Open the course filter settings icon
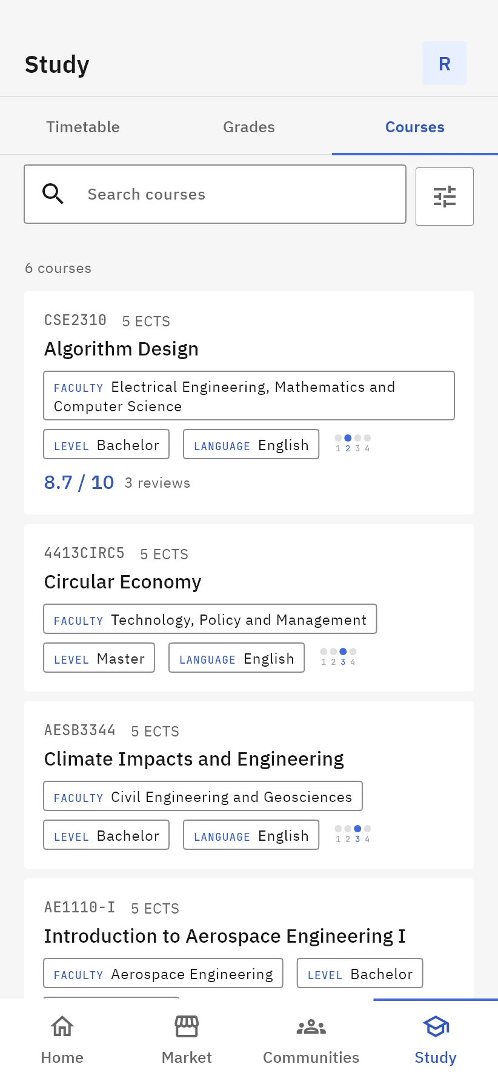 pyautogui.click(x=444, y=197)
